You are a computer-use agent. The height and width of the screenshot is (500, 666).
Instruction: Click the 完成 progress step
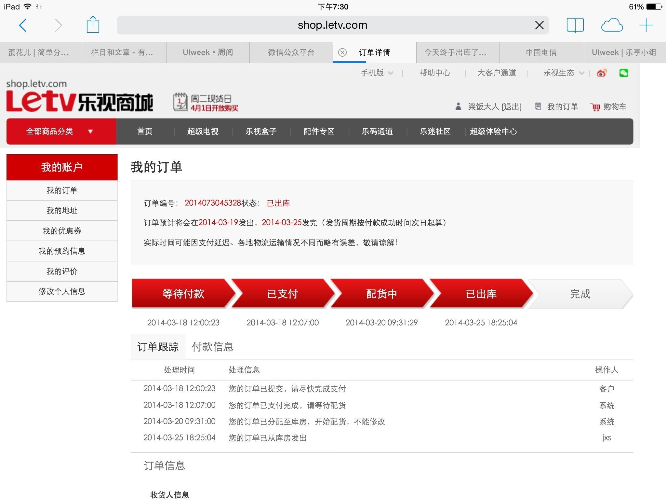(580, 294)
